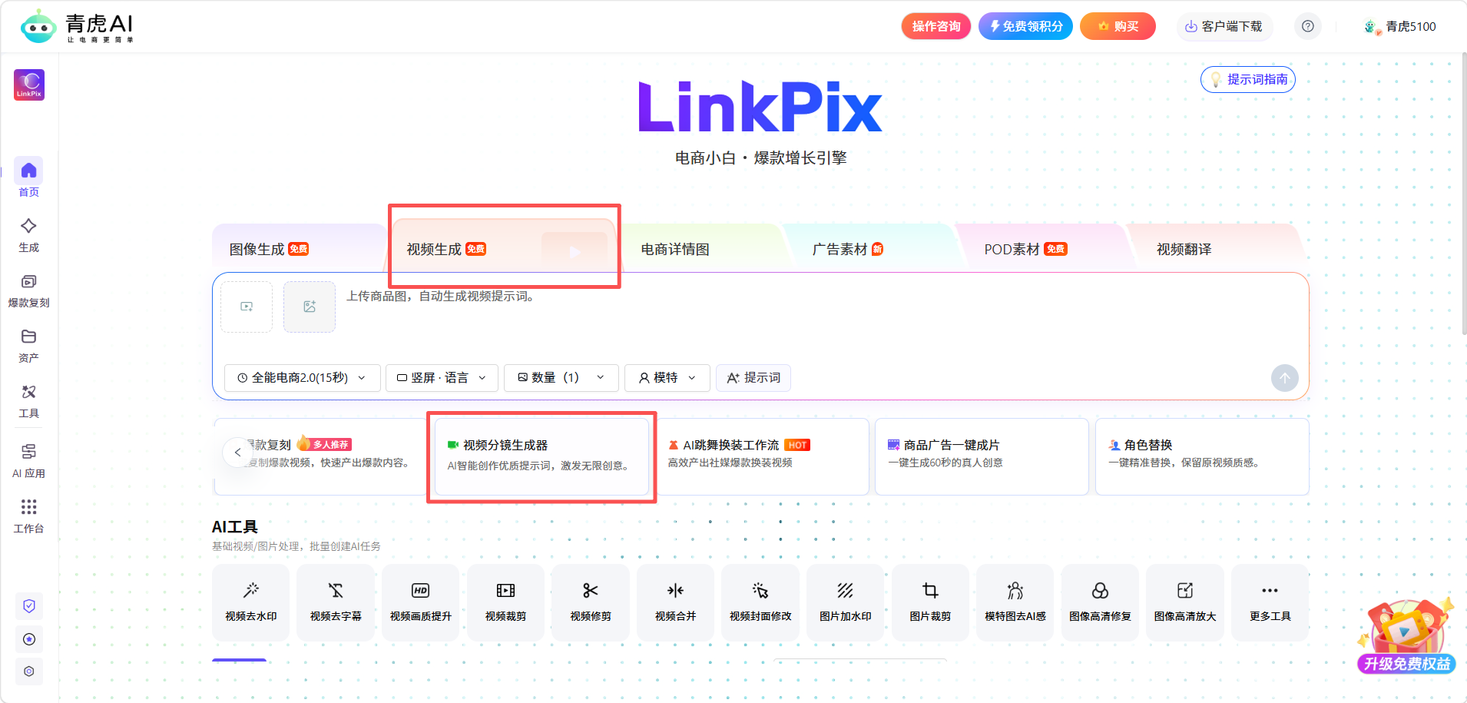1467x703 pixels.
Task: Open 视频裁剪 tool
Action: 505,602
